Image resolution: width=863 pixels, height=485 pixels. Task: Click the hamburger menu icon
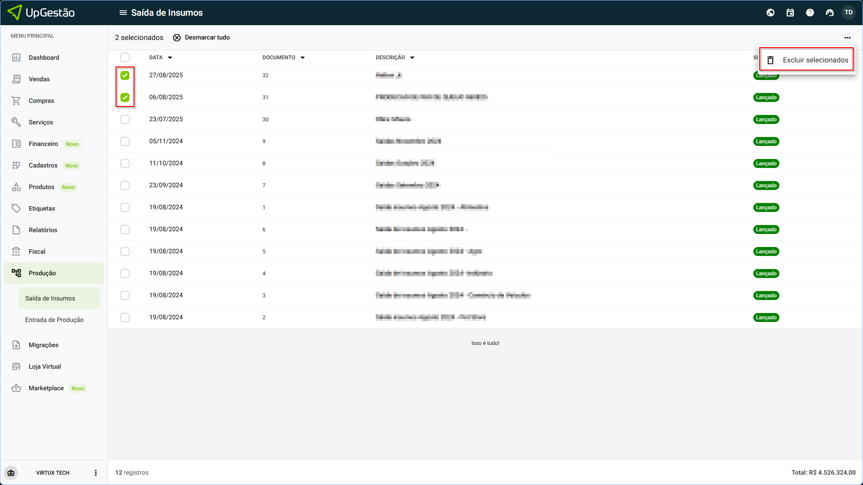123,13
